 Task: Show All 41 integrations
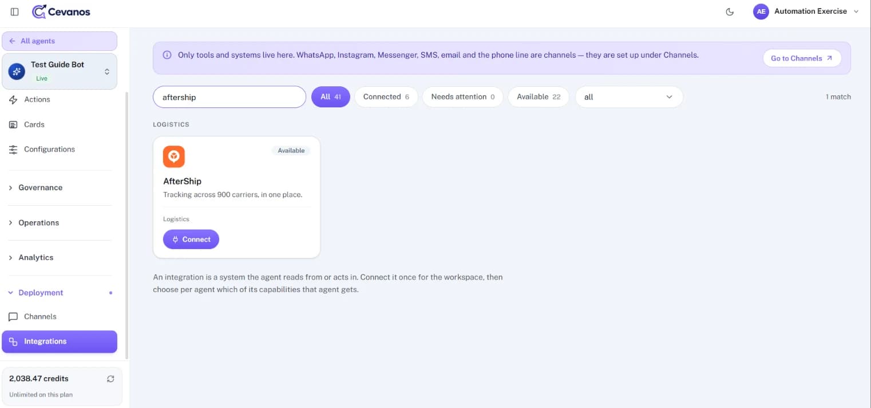[331, 97]
